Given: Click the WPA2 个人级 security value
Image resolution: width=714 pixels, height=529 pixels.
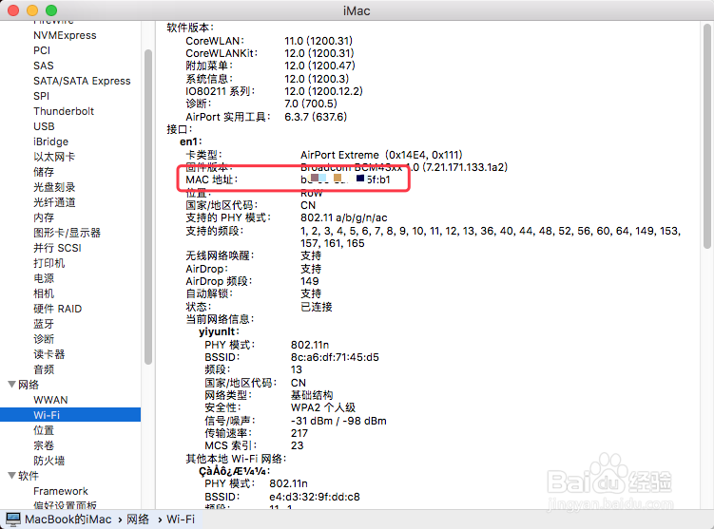Looking at the screenshot, I should pyautogui.click(x=323, y=407).
